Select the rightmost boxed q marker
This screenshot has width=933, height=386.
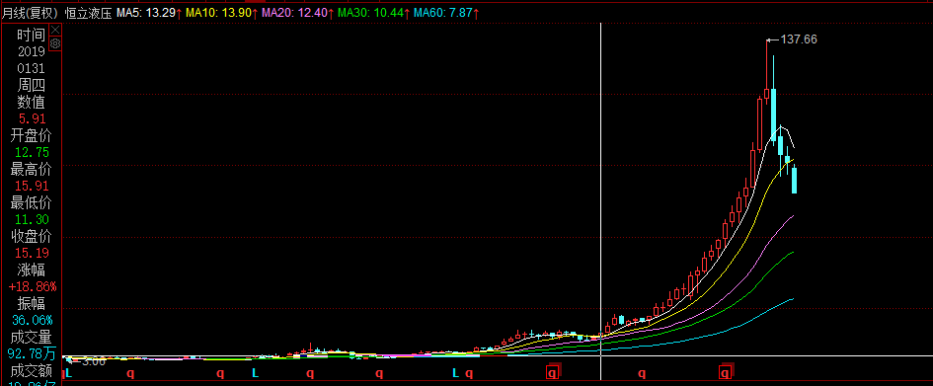pos(726,373)
